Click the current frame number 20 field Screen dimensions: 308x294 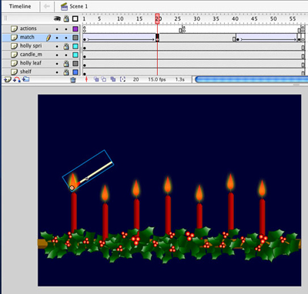pyautogui.click(x=136, y=79)
